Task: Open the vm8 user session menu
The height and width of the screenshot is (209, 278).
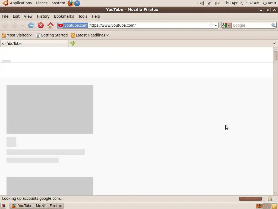Action: click(x=269, y=3)
